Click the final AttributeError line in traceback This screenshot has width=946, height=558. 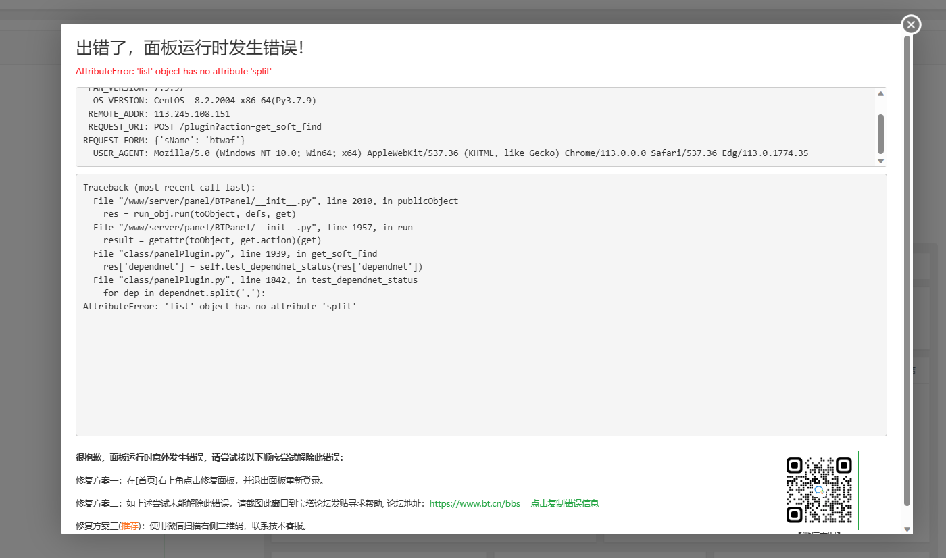pyautogui.click(x=220, y=306)
